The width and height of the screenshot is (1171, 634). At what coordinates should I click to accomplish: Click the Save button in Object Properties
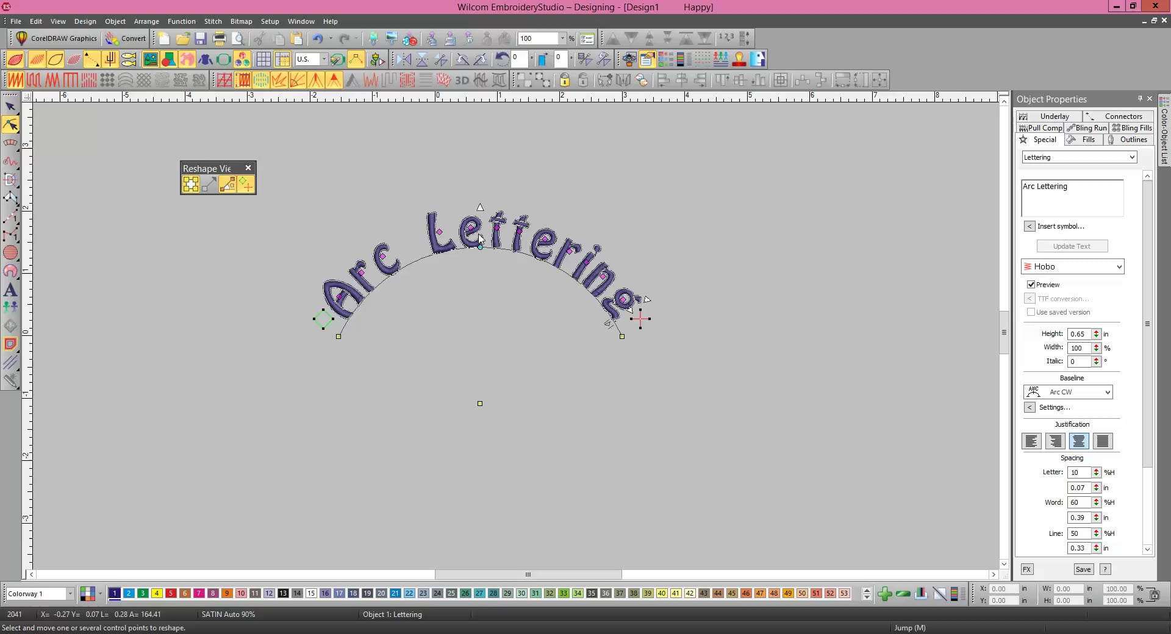click(1083, 569)
